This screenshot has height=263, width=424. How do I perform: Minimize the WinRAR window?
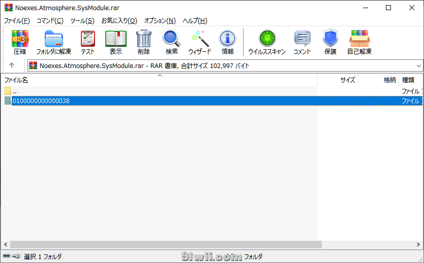click(366, 8)
